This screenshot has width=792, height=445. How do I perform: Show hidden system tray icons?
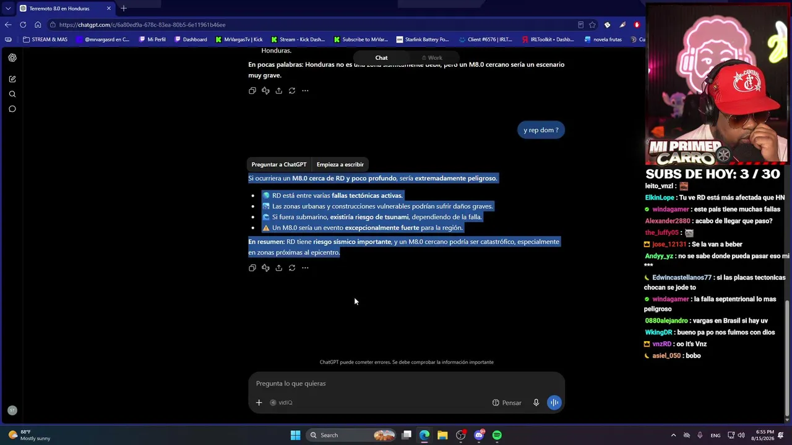674,435
